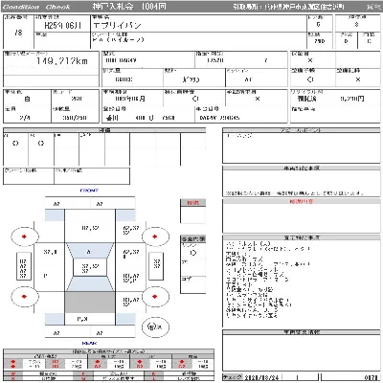Select the gray cargo area on diagram
Viewport: 383px width, 383px height.
90,302
